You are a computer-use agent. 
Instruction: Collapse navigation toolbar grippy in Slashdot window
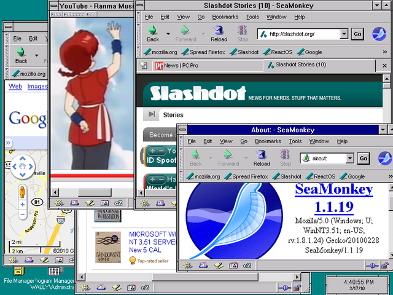138,34
